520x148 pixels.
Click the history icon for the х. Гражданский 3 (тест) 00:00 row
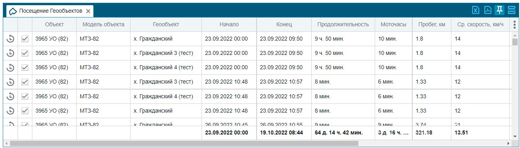pyautogui.click(x=11, y=53)
